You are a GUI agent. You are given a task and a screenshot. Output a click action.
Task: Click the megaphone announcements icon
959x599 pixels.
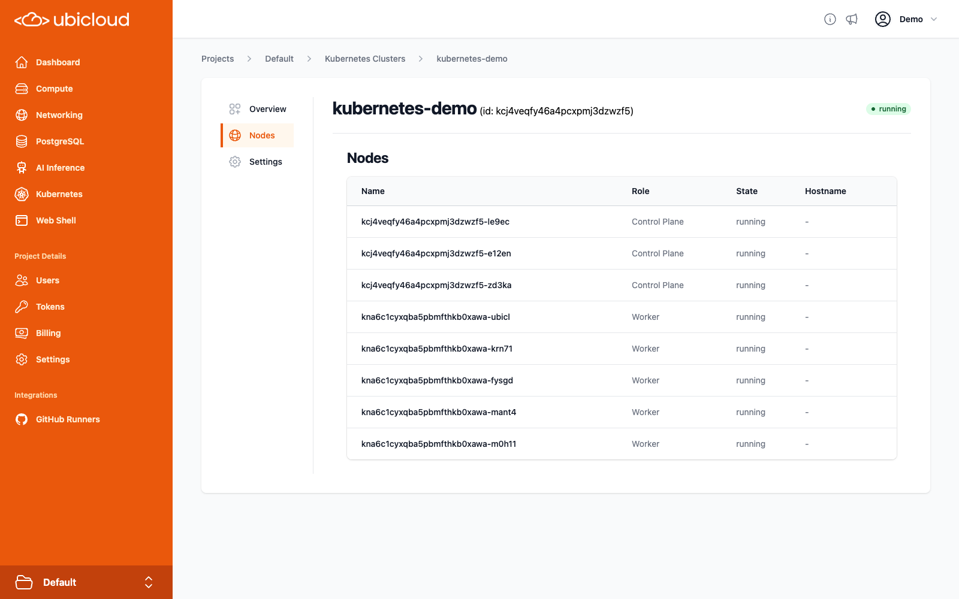(x=852, y=19)
